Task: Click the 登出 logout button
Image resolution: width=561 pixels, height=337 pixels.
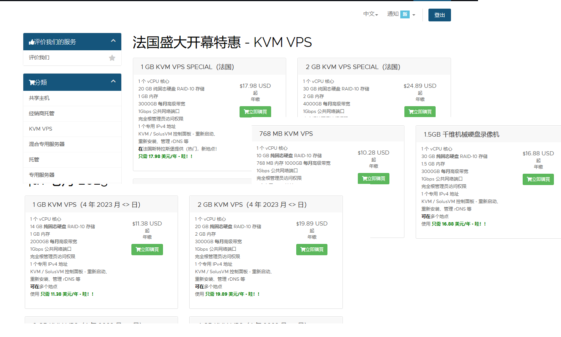Action: [x=439, y=15]
